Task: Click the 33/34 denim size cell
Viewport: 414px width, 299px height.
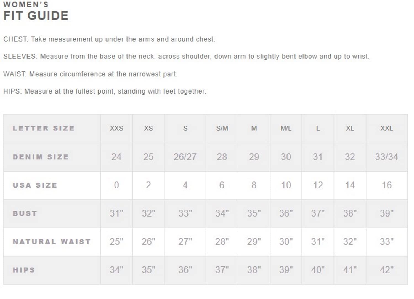Action: (386, 157)
